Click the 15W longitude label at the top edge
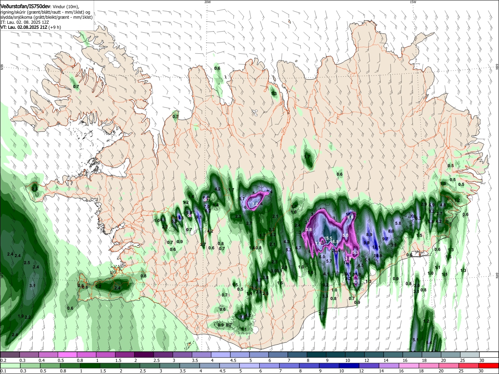The height and width of the screenshot is (374, 499). [413, 2]
